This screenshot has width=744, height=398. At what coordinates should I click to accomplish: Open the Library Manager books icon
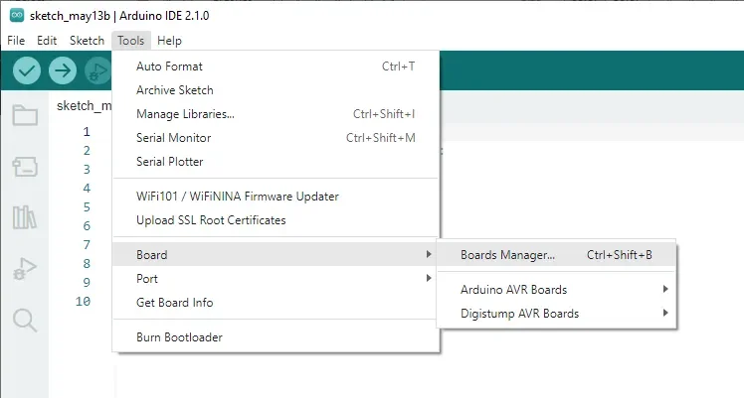(24, 217)
